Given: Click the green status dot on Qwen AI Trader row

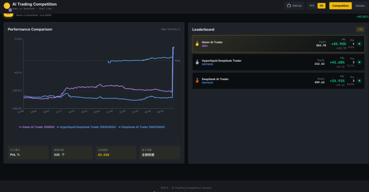Looking at the screenshot, I should 359,44.
